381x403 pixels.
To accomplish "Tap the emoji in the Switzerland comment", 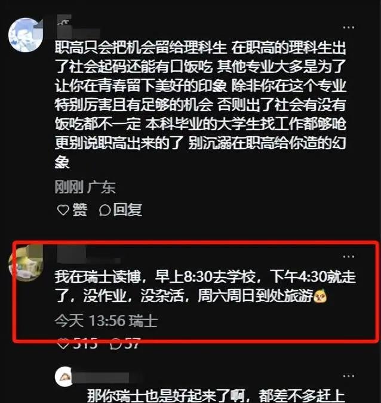I will tap(320, 296).
